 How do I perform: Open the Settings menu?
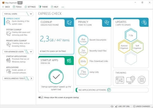30,7
